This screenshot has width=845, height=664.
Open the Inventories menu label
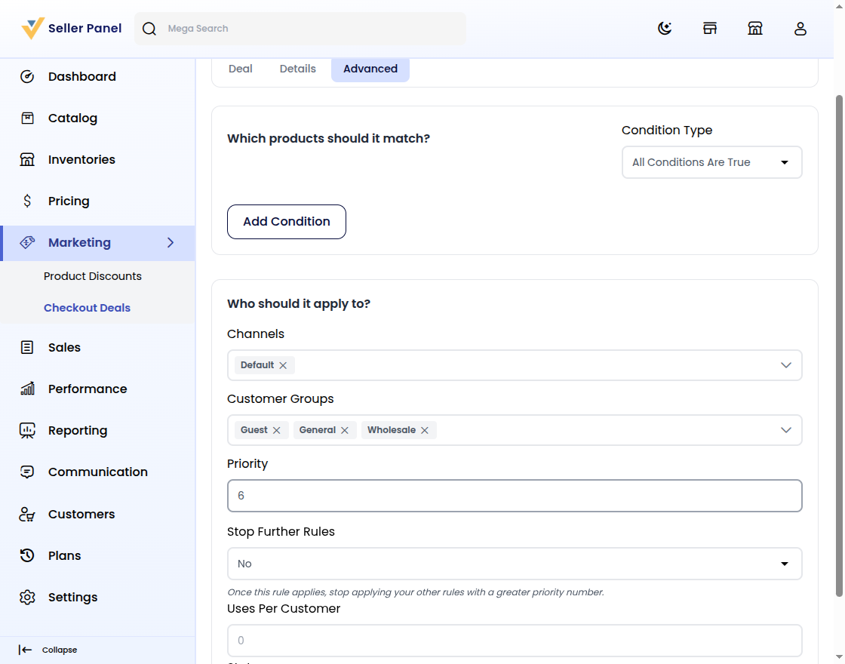click(x=81, y=159)
